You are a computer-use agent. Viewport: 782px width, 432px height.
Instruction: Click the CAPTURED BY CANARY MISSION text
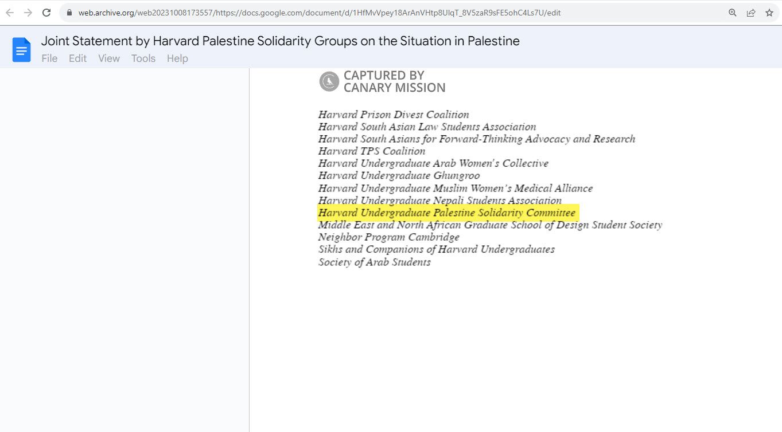pos(394,81)
